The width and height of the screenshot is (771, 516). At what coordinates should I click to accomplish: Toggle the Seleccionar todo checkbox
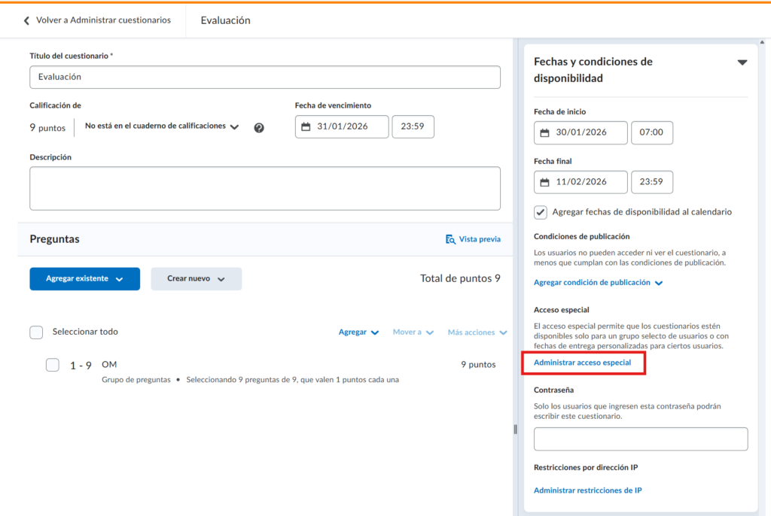click(x=36, y=332)
